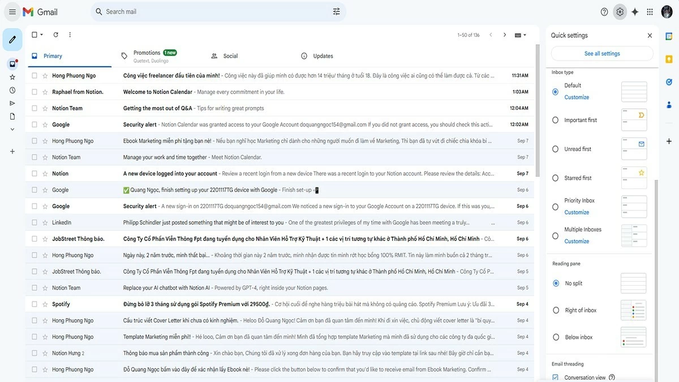Screen dimensions: 679x382
Task: Click See all settings button
Action: [601, 53]
